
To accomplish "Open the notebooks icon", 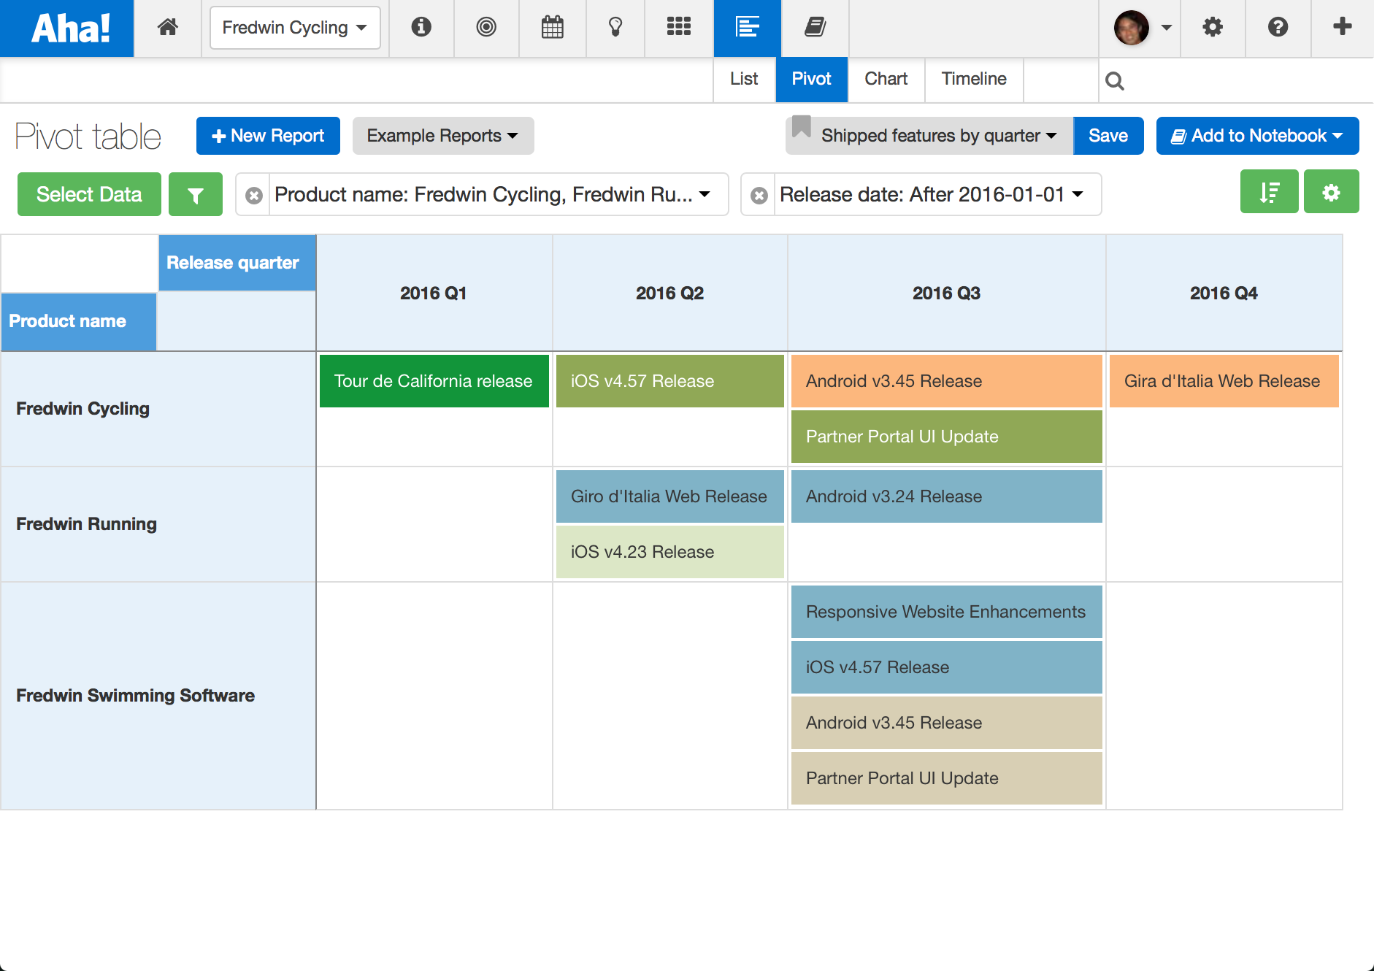I will tap(815, 28).
